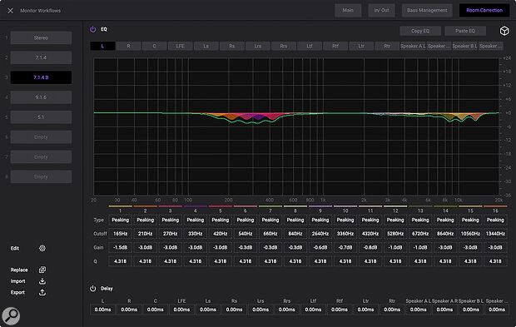Switch to the Main tab
516x327 pixels.
point(348,10)
